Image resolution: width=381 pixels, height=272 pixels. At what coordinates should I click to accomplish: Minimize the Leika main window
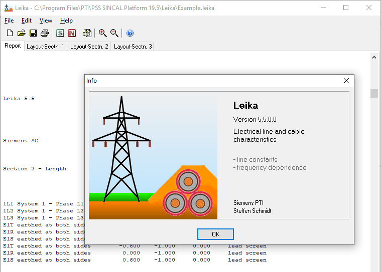[323, 8]
